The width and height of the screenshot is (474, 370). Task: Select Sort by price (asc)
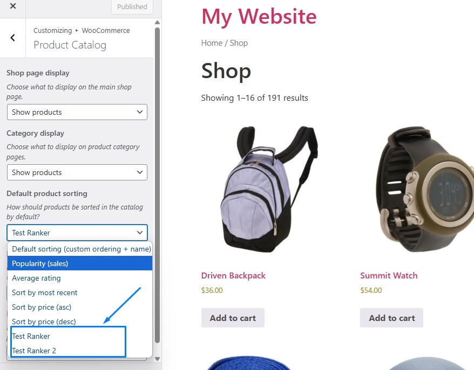click(80, 307)
